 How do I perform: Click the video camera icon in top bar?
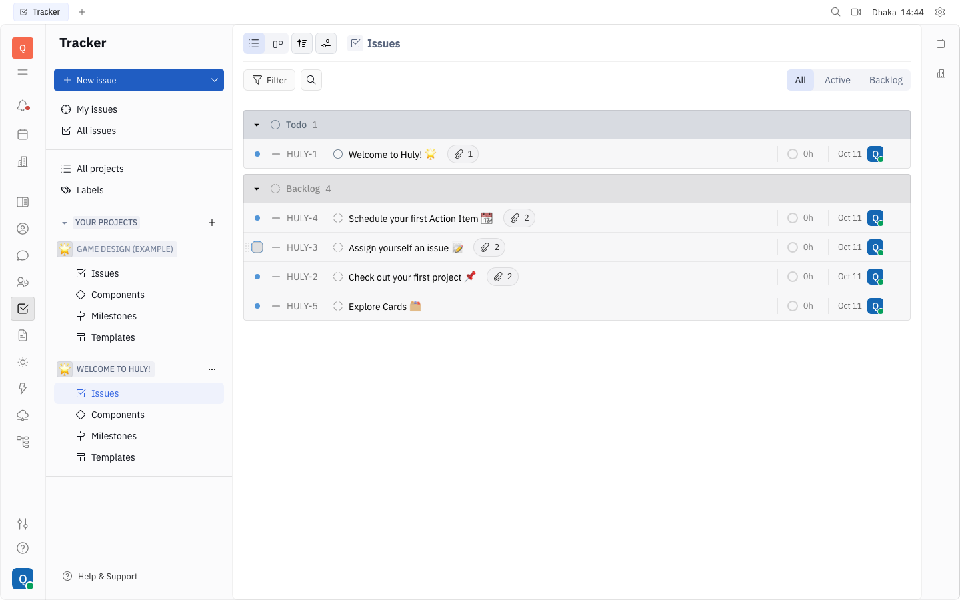[856, 12]
